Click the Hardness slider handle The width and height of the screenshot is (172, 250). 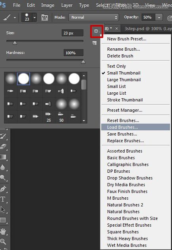click(x=83, y=62)
